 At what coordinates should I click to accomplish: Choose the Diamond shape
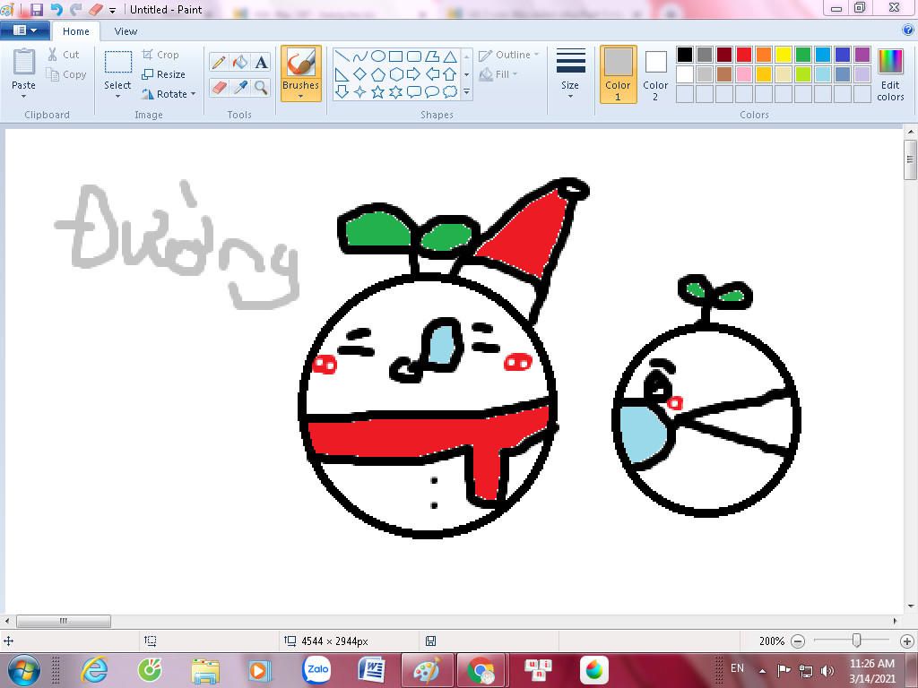(360, 74)
